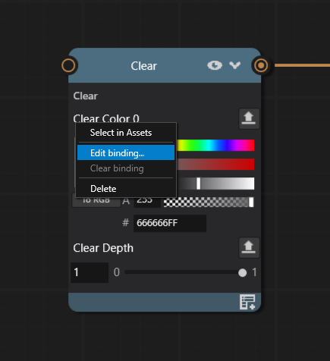Click the add-property icon in node footer

(247, 302)
